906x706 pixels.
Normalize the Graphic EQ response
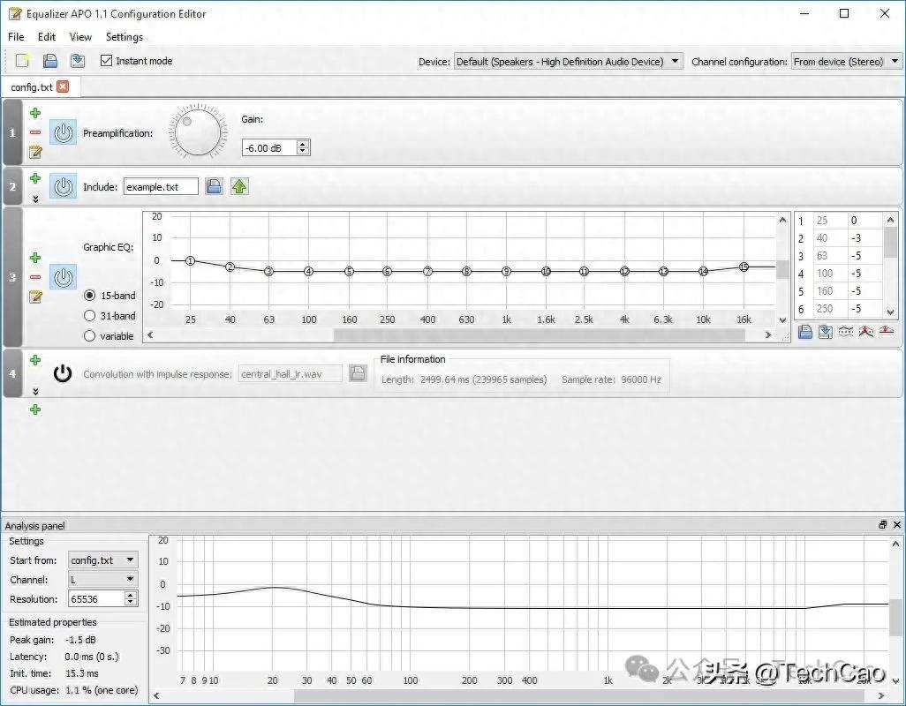coord(865,331)
